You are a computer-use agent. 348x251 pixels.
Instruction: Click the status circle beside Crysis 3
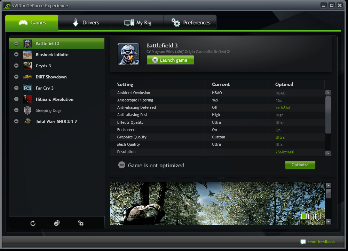[x=16, y=66]
